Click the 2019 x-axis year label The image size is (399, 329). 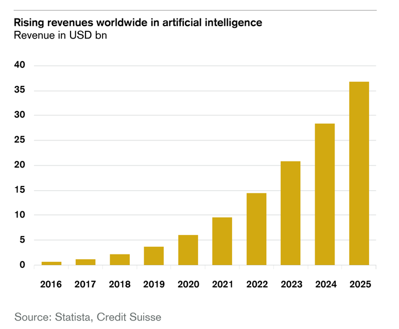[x=153, y=284]
